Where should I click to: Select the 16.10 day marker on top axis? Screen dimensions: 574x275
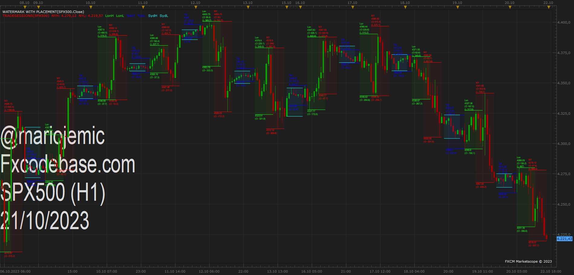click(x=300, y=7)
